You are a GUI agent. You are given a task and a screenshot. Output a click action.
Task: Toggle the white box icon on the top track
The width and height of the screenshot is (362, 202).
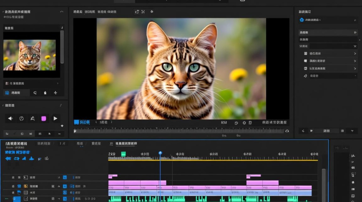point(26,177)
